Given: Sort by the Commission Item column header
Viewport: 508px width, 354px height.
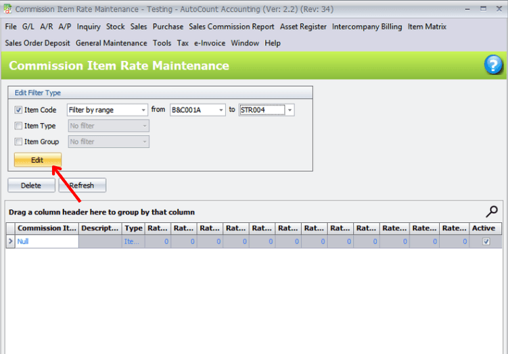Looking at the screenshot, I should (46, 228).
